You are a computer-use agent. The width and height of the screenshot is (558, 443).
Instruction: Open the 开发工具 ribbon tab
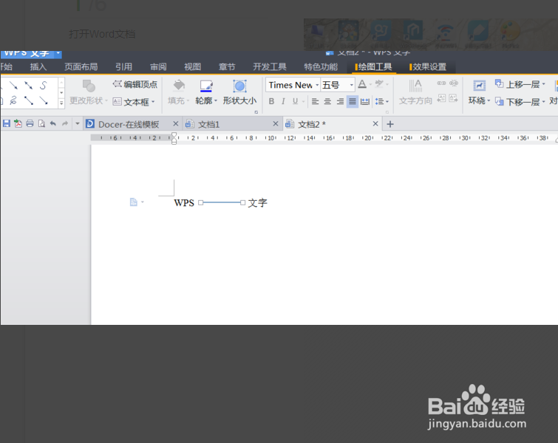click(x=270, y=67)
